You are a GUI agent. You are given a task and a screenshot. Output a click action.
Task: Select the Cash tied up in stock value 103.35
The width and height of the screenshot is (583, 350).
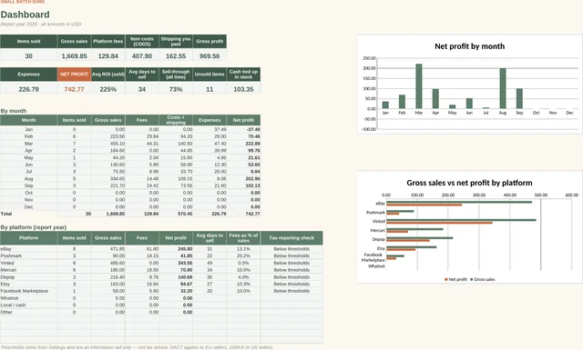[x=243, y=89]
